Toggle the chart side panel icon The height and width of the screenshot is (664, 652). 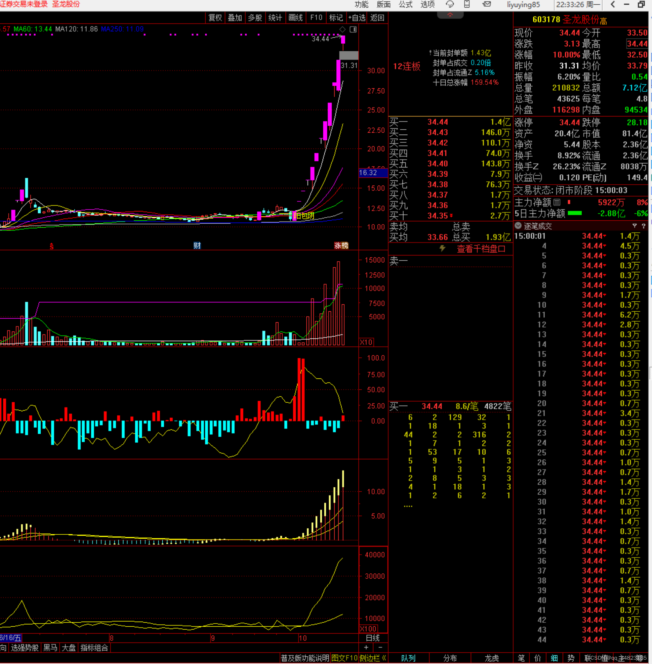click(x=353, y=29)
